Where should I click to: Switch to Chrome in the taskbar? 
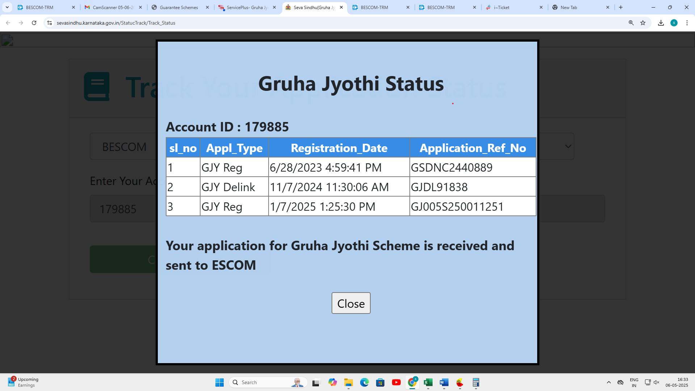click(412, 382)
